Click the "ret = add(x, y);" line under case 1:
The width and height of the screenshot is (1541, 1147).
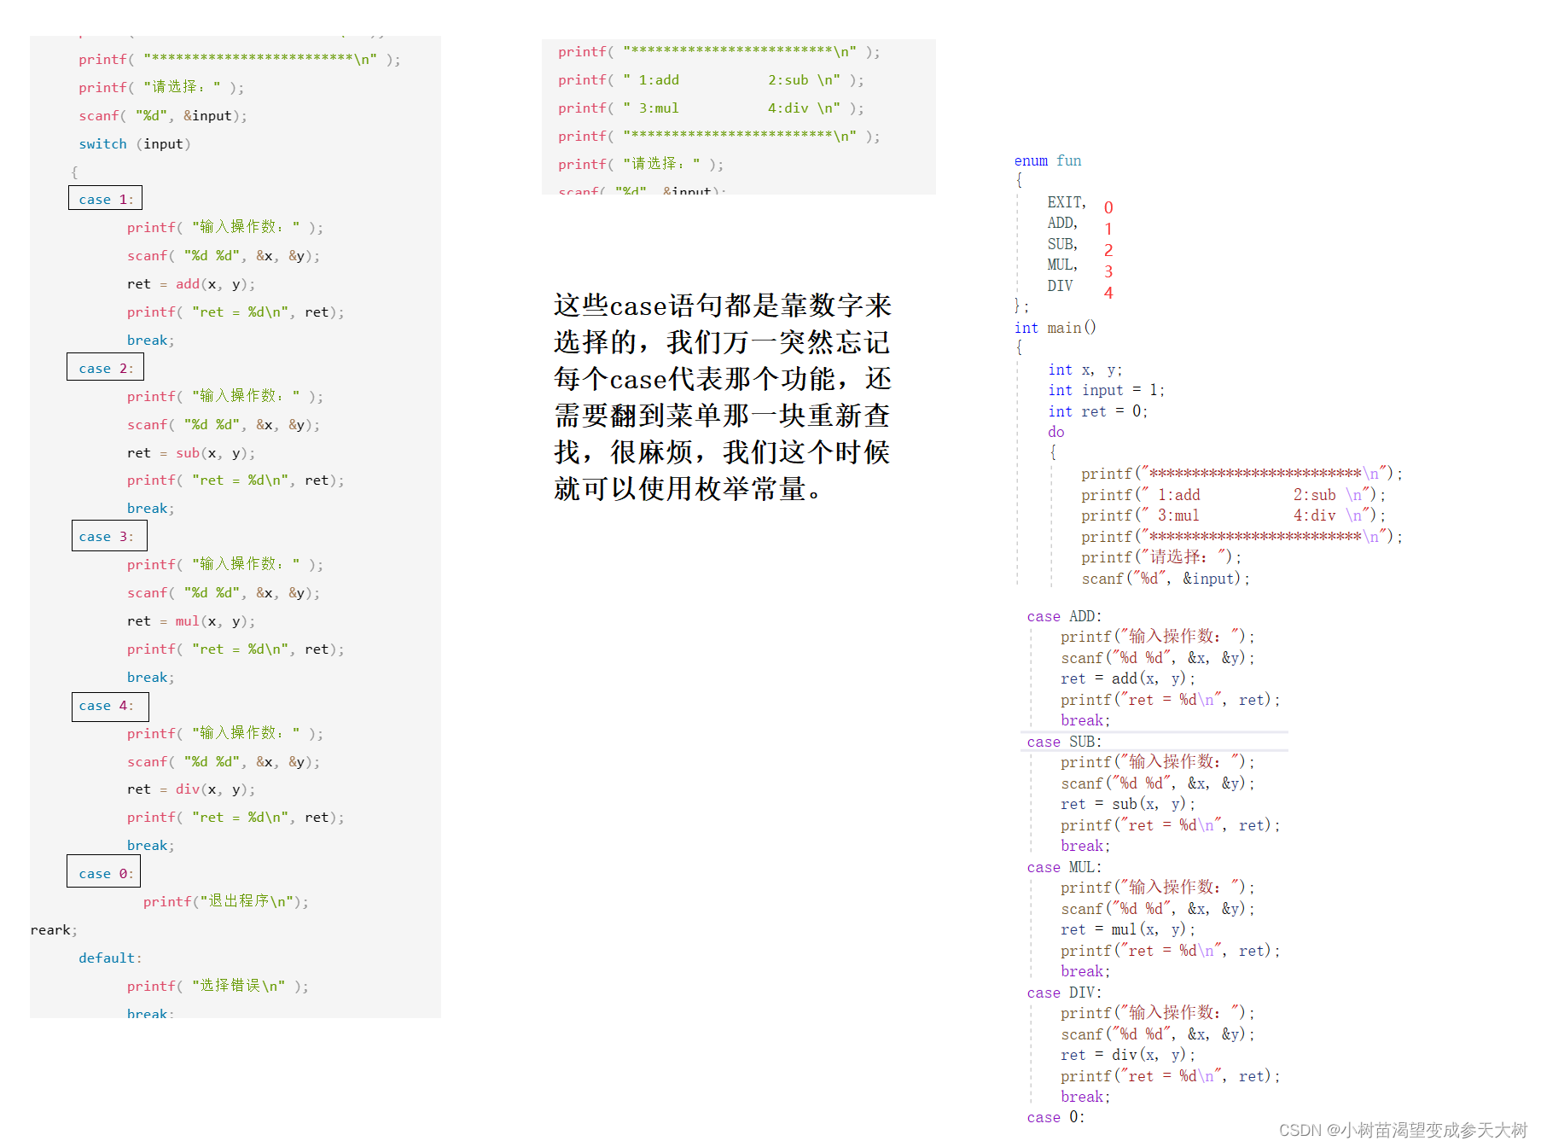[x=191, y=284]
